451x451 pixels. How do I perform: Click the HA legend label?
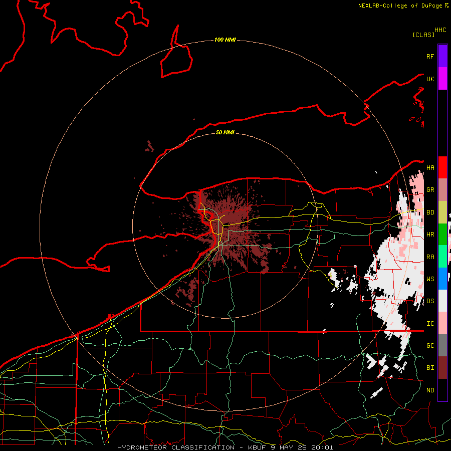tap(430, 168)
